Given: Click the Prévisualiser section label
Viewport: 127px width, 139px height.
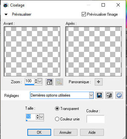Looking at the screenshot, I should coord(21,14).
